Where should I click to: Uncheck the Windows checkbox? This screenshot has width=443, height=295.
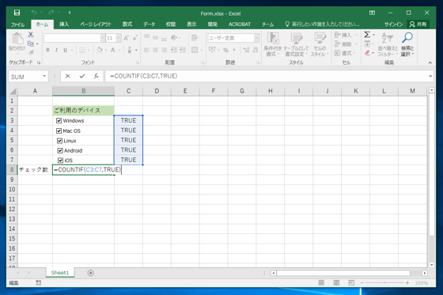tap(59, 121)
